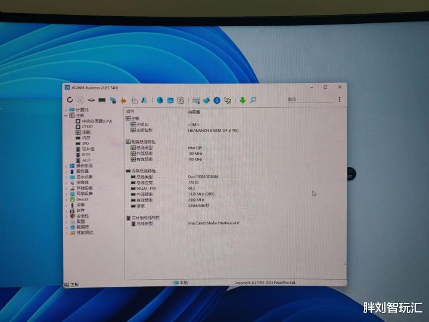The width and height of the screenshot is (429, 322).
Task: Click the blue globe toolbar icon
Action: click(160, 101)
